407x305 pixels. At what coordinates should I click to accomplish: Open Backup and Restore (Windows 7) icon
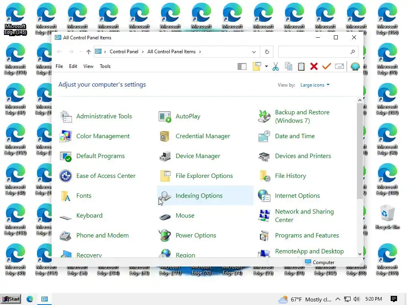[264, 116]
